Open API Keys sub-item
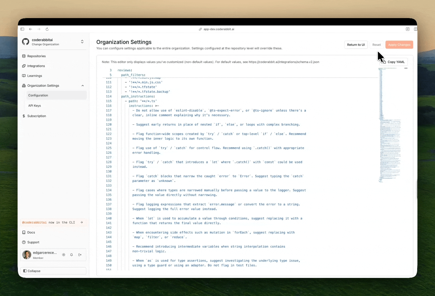 coord(56,106)
